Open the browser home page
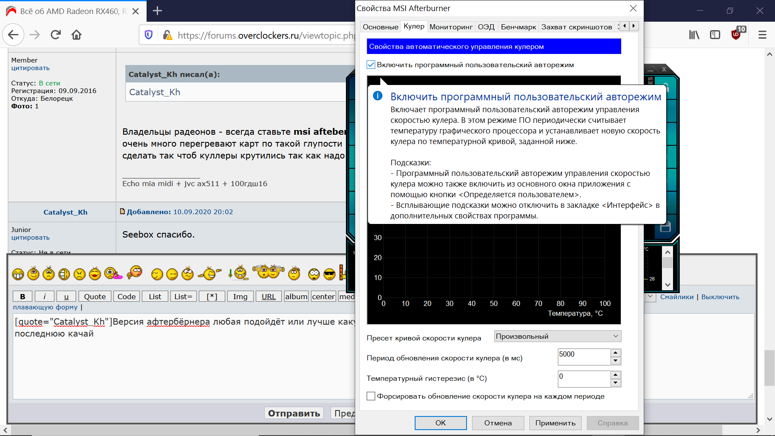This screenshot has height=436, width=775. [76, 35]
